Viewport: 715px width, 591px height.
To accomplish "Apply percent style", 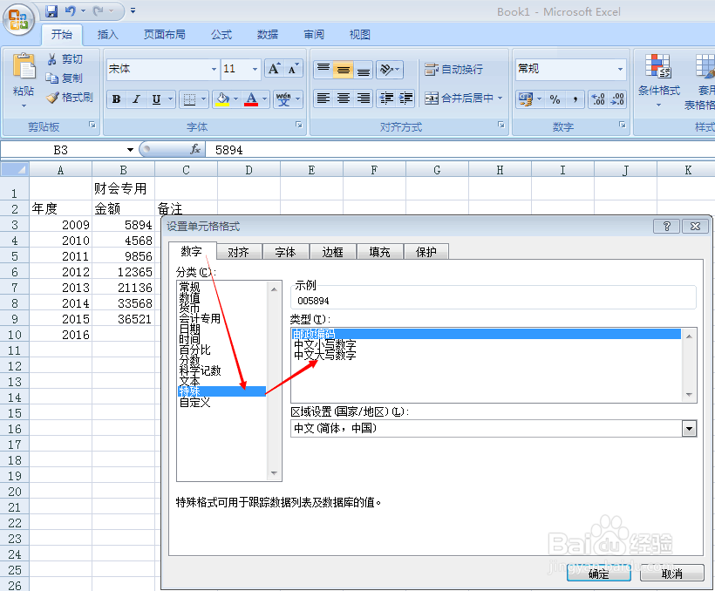I will point(555,99).
